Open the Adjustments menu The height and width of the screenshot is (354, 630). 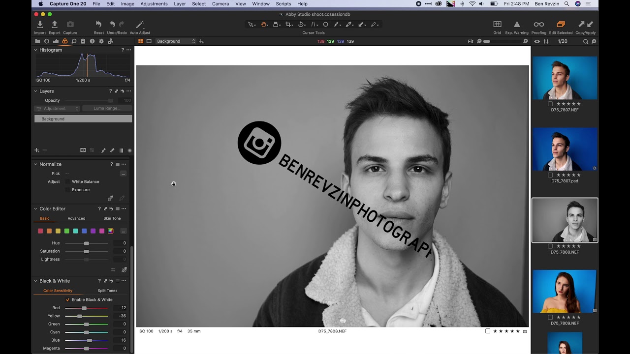154,3
